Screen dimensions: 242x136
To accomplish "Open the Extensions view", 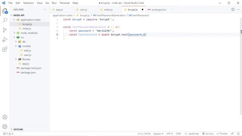I will pyautogui.click(x=5, y=49).
